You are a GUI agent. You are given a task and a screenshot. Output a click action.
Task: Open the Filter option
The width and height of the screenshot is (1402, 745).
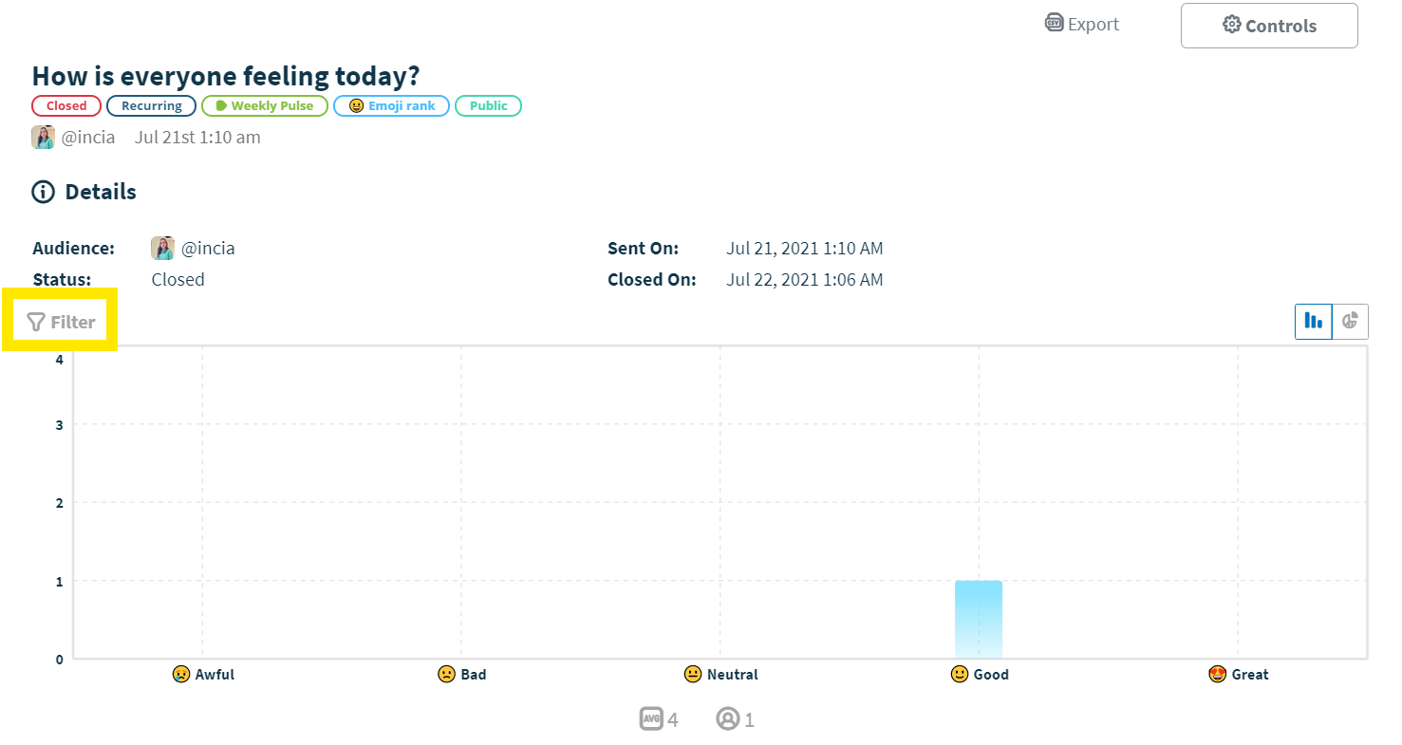pyautogui.click(x=61, y=322)
